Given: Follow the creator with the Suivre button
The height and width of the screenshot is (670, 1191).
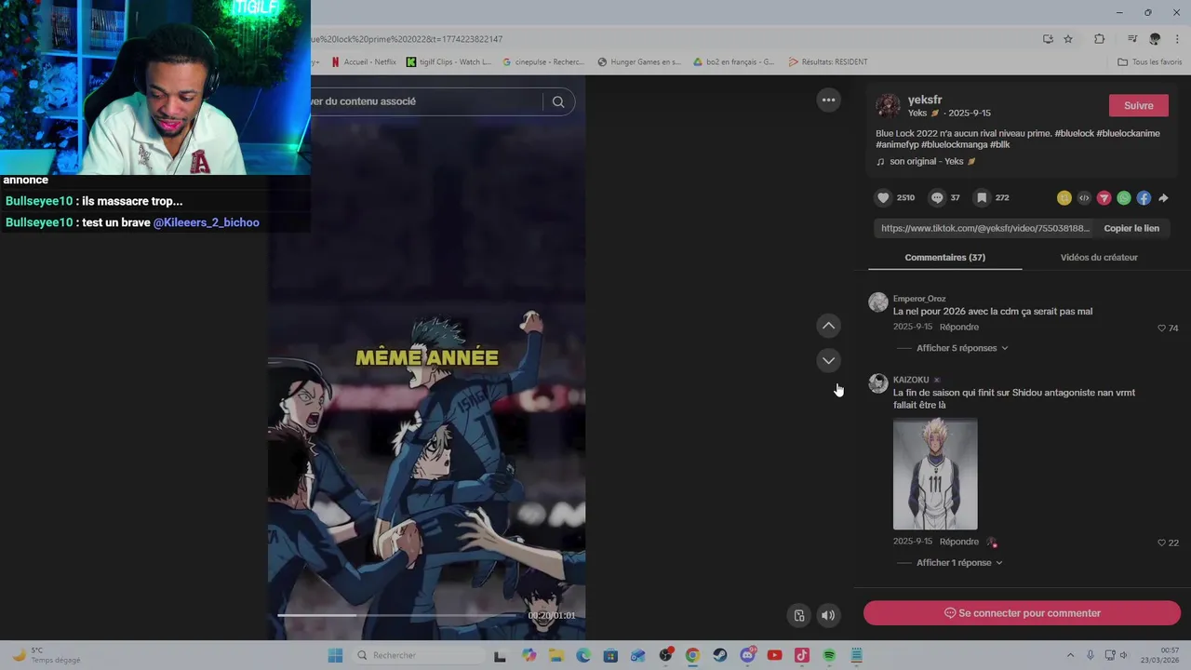Looking at the screenshot, I should [1139, 105].
